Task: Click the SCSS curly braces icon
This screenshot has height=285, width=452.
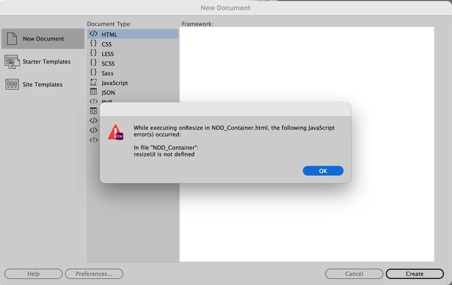Action: [93, 63]
